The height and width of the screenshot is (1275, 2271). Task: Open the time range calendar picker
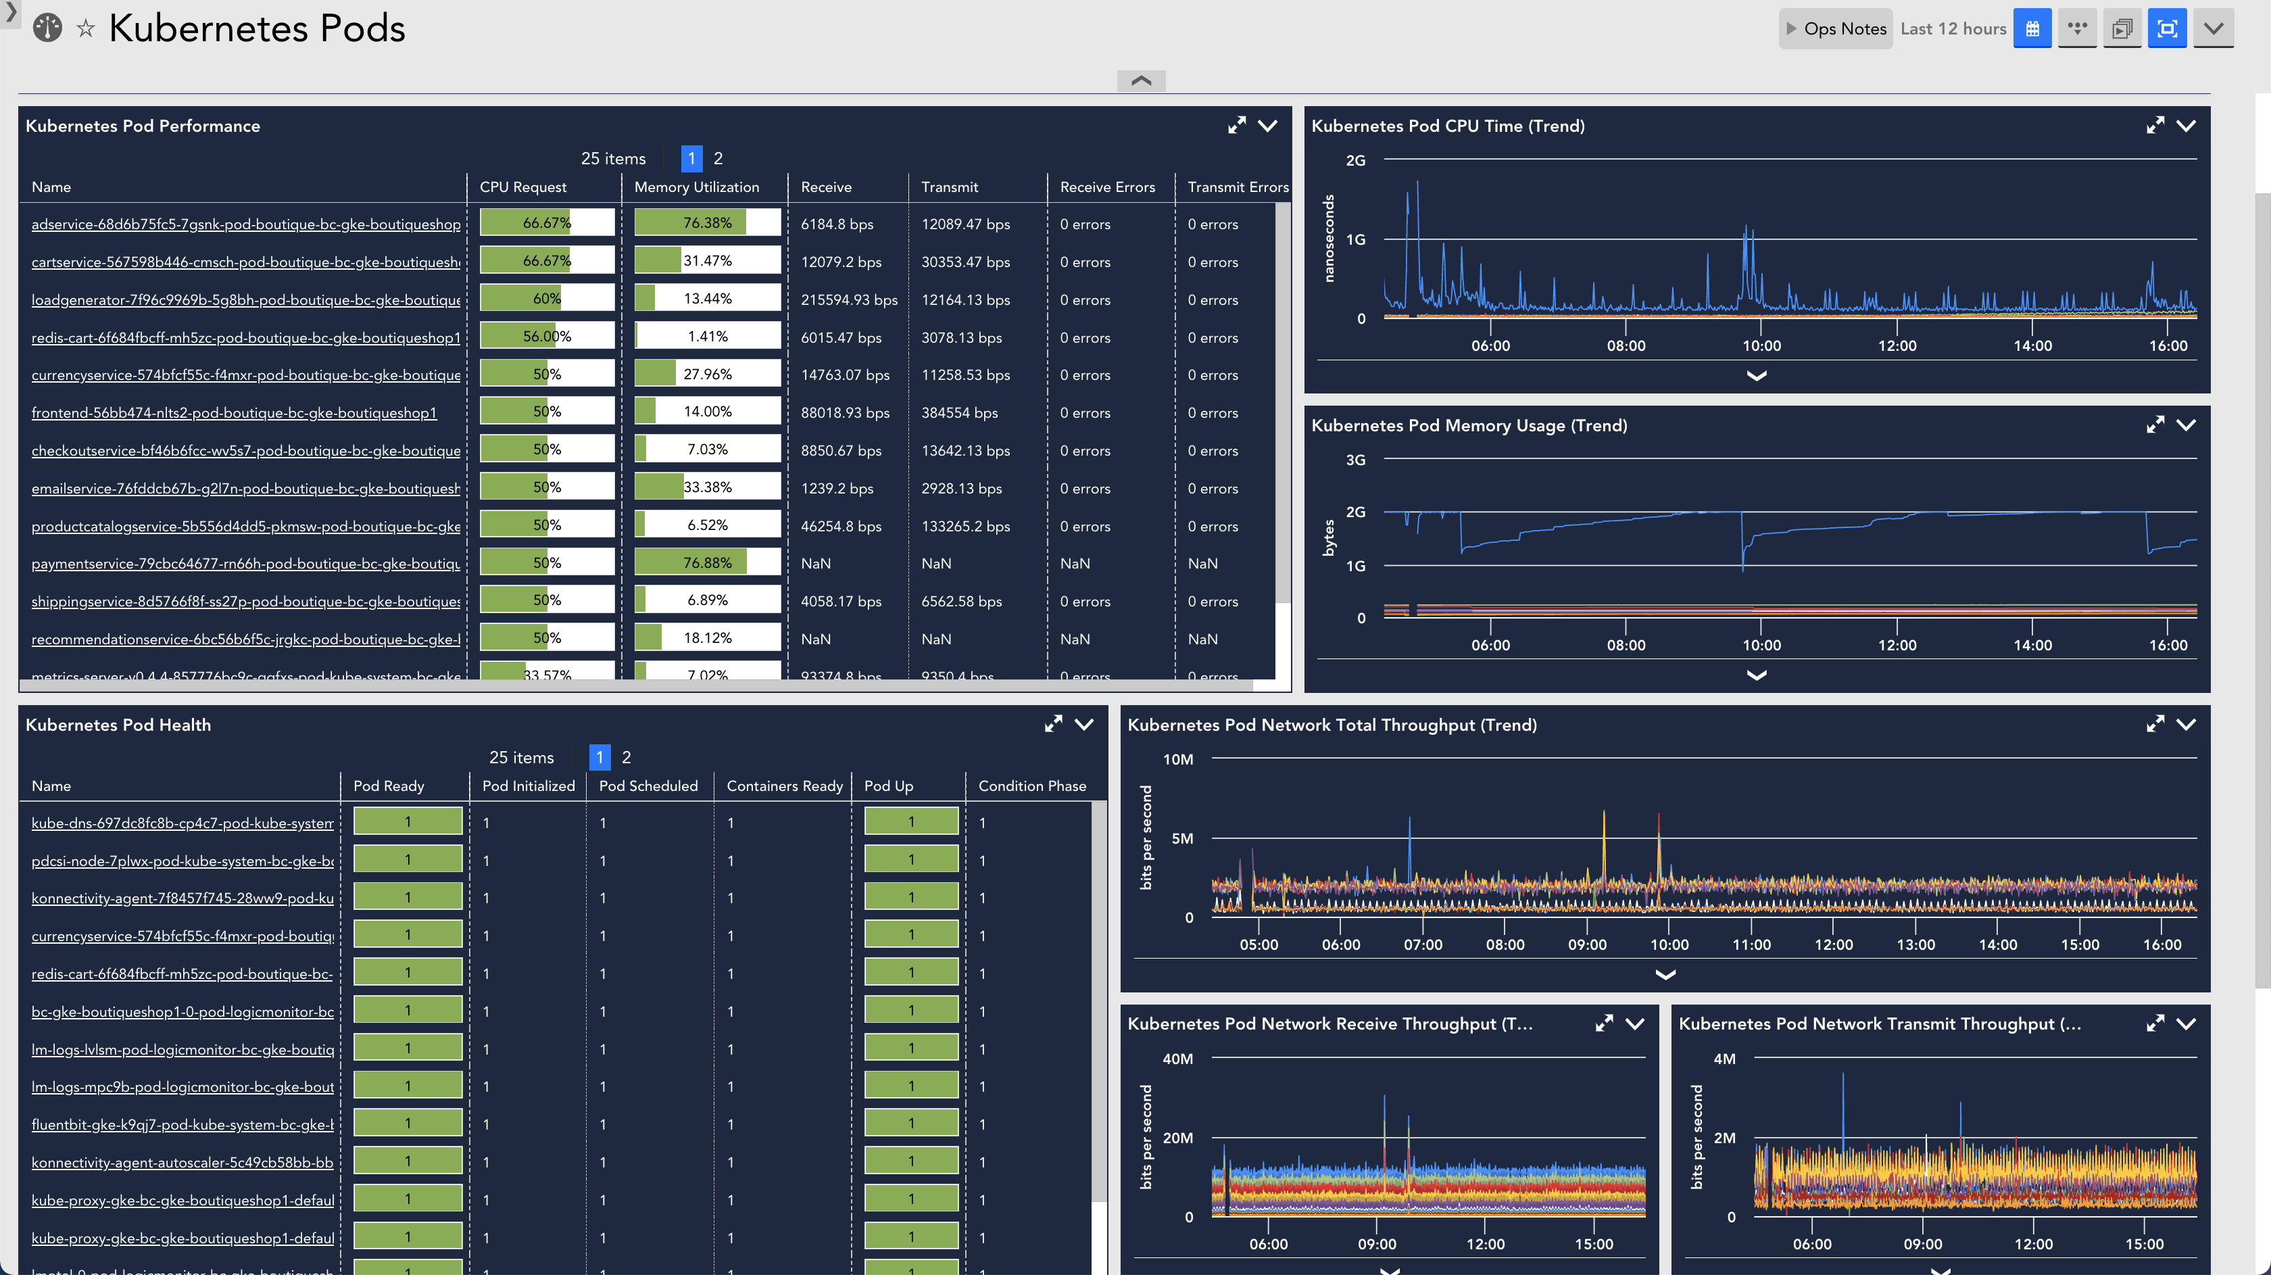[2032, 28]
